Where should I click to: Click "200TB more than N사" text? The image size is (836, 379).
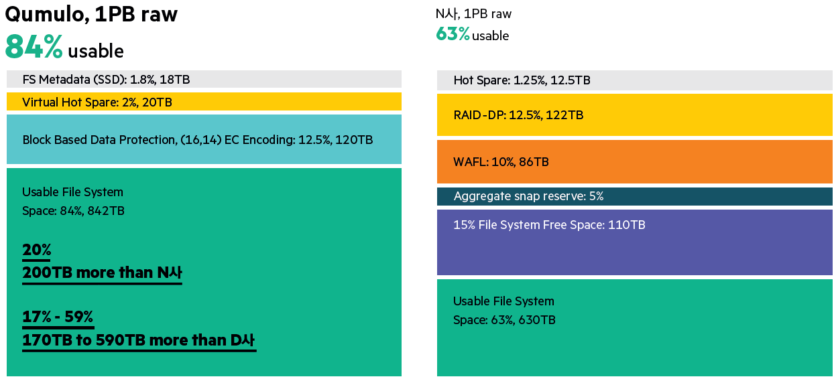[x=102, y=273]
